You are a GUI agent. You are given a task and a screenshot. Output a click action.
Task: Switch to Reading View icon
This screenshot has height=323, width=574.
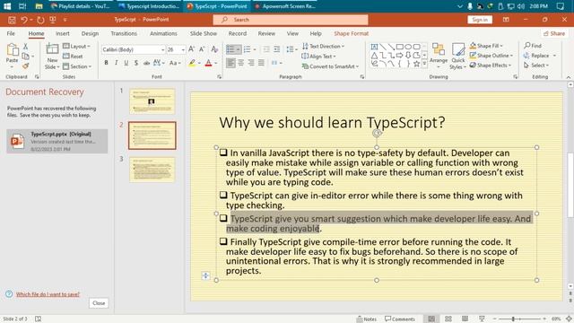465,319
